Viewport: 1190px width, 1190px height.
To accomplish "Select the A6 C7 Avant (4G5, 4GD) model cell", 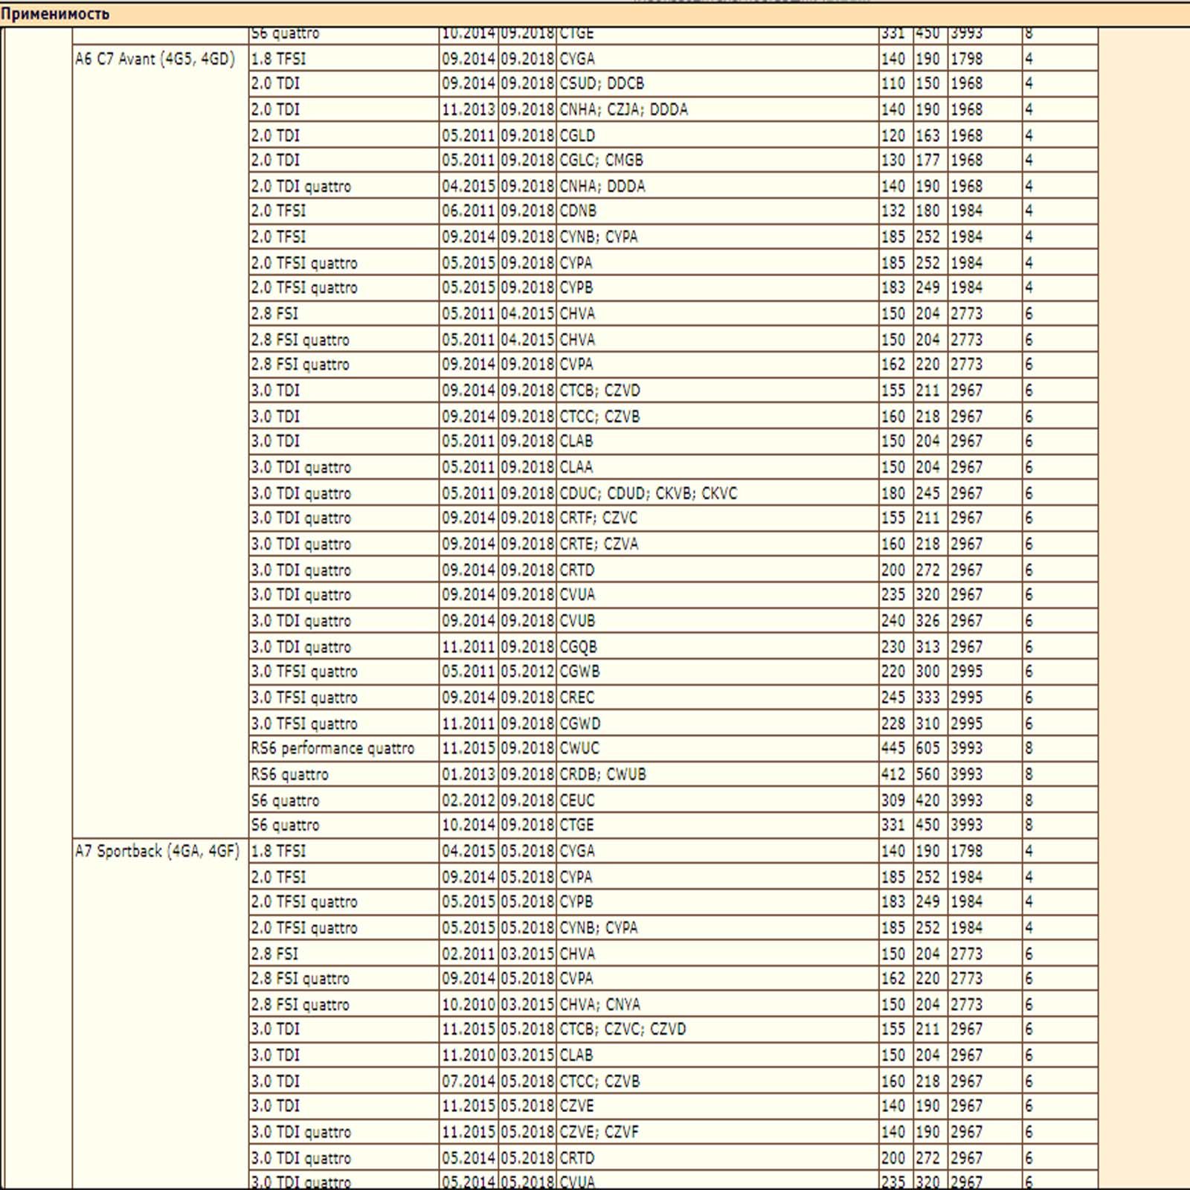I will 155,59.
